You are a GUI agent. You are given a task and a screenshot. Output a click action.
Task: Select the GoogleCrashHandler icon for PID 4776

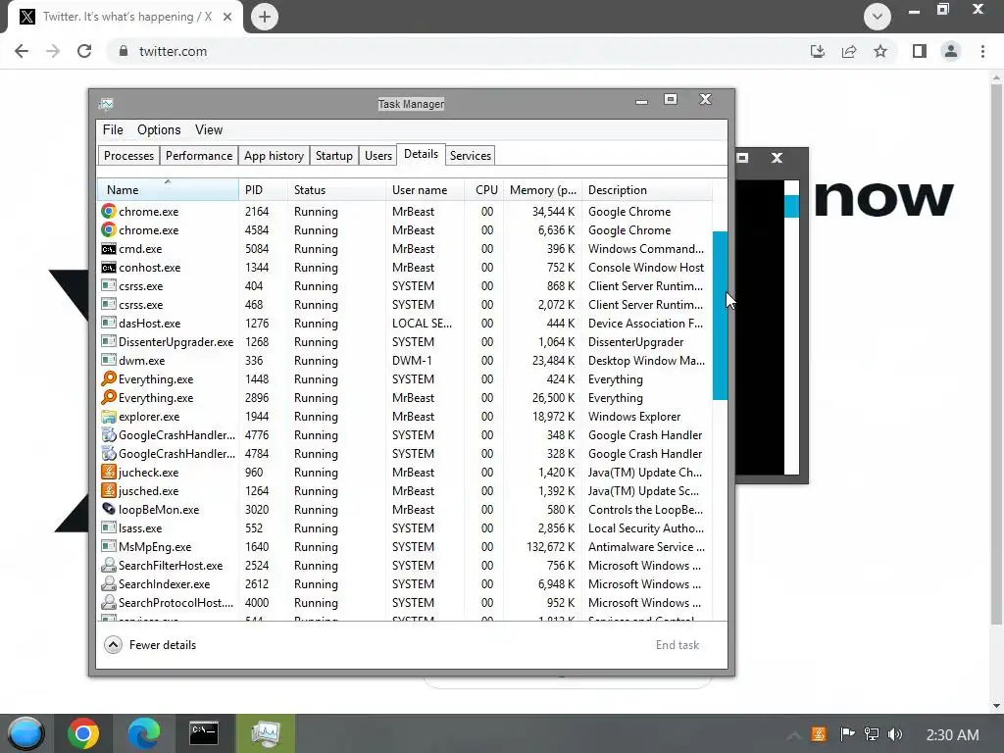[x=109, y=434]
